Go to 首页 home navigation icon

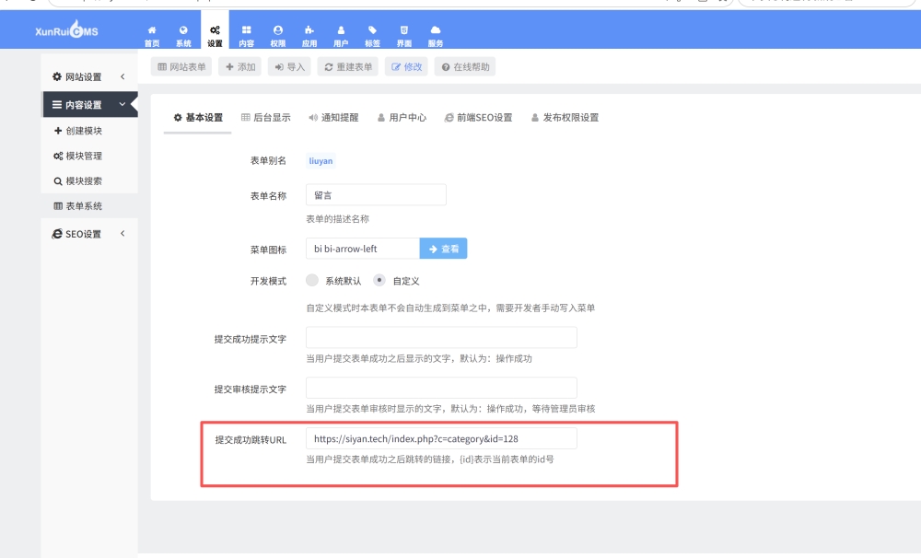pyautogui.click(x=152, y=36)
